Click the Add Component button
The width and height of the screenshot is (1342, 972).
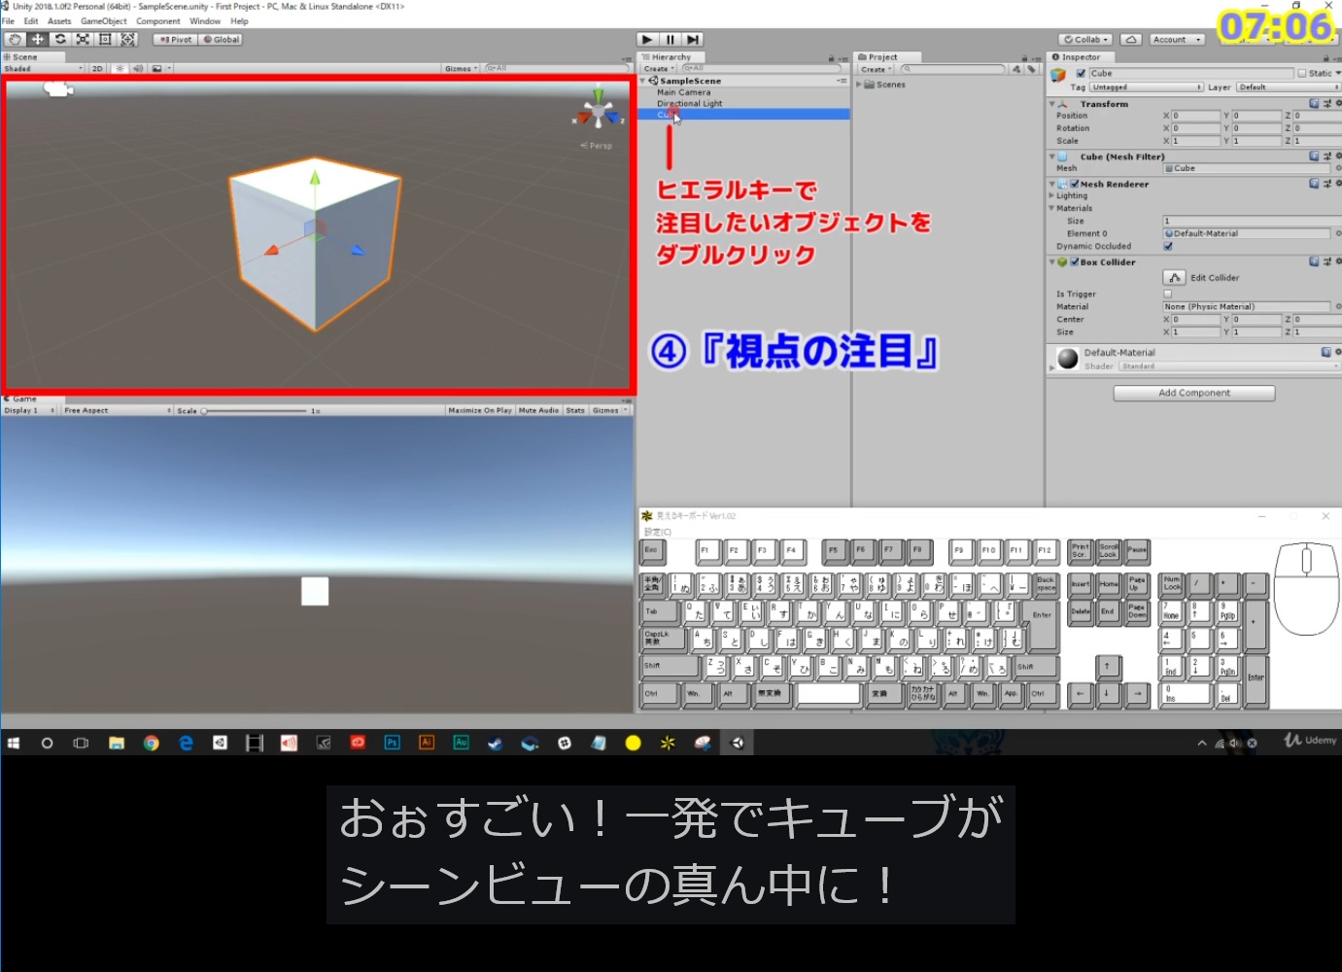[x=1194, y=393]
